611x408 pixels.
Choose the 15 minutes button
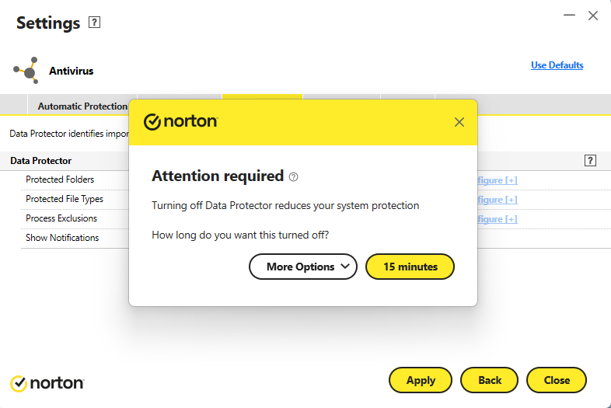pos(410,267)
